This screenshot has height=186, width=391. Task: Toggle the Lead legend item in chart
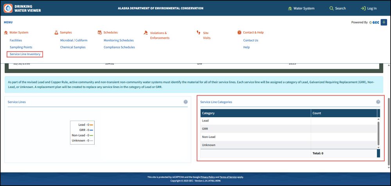pos(84,125)
